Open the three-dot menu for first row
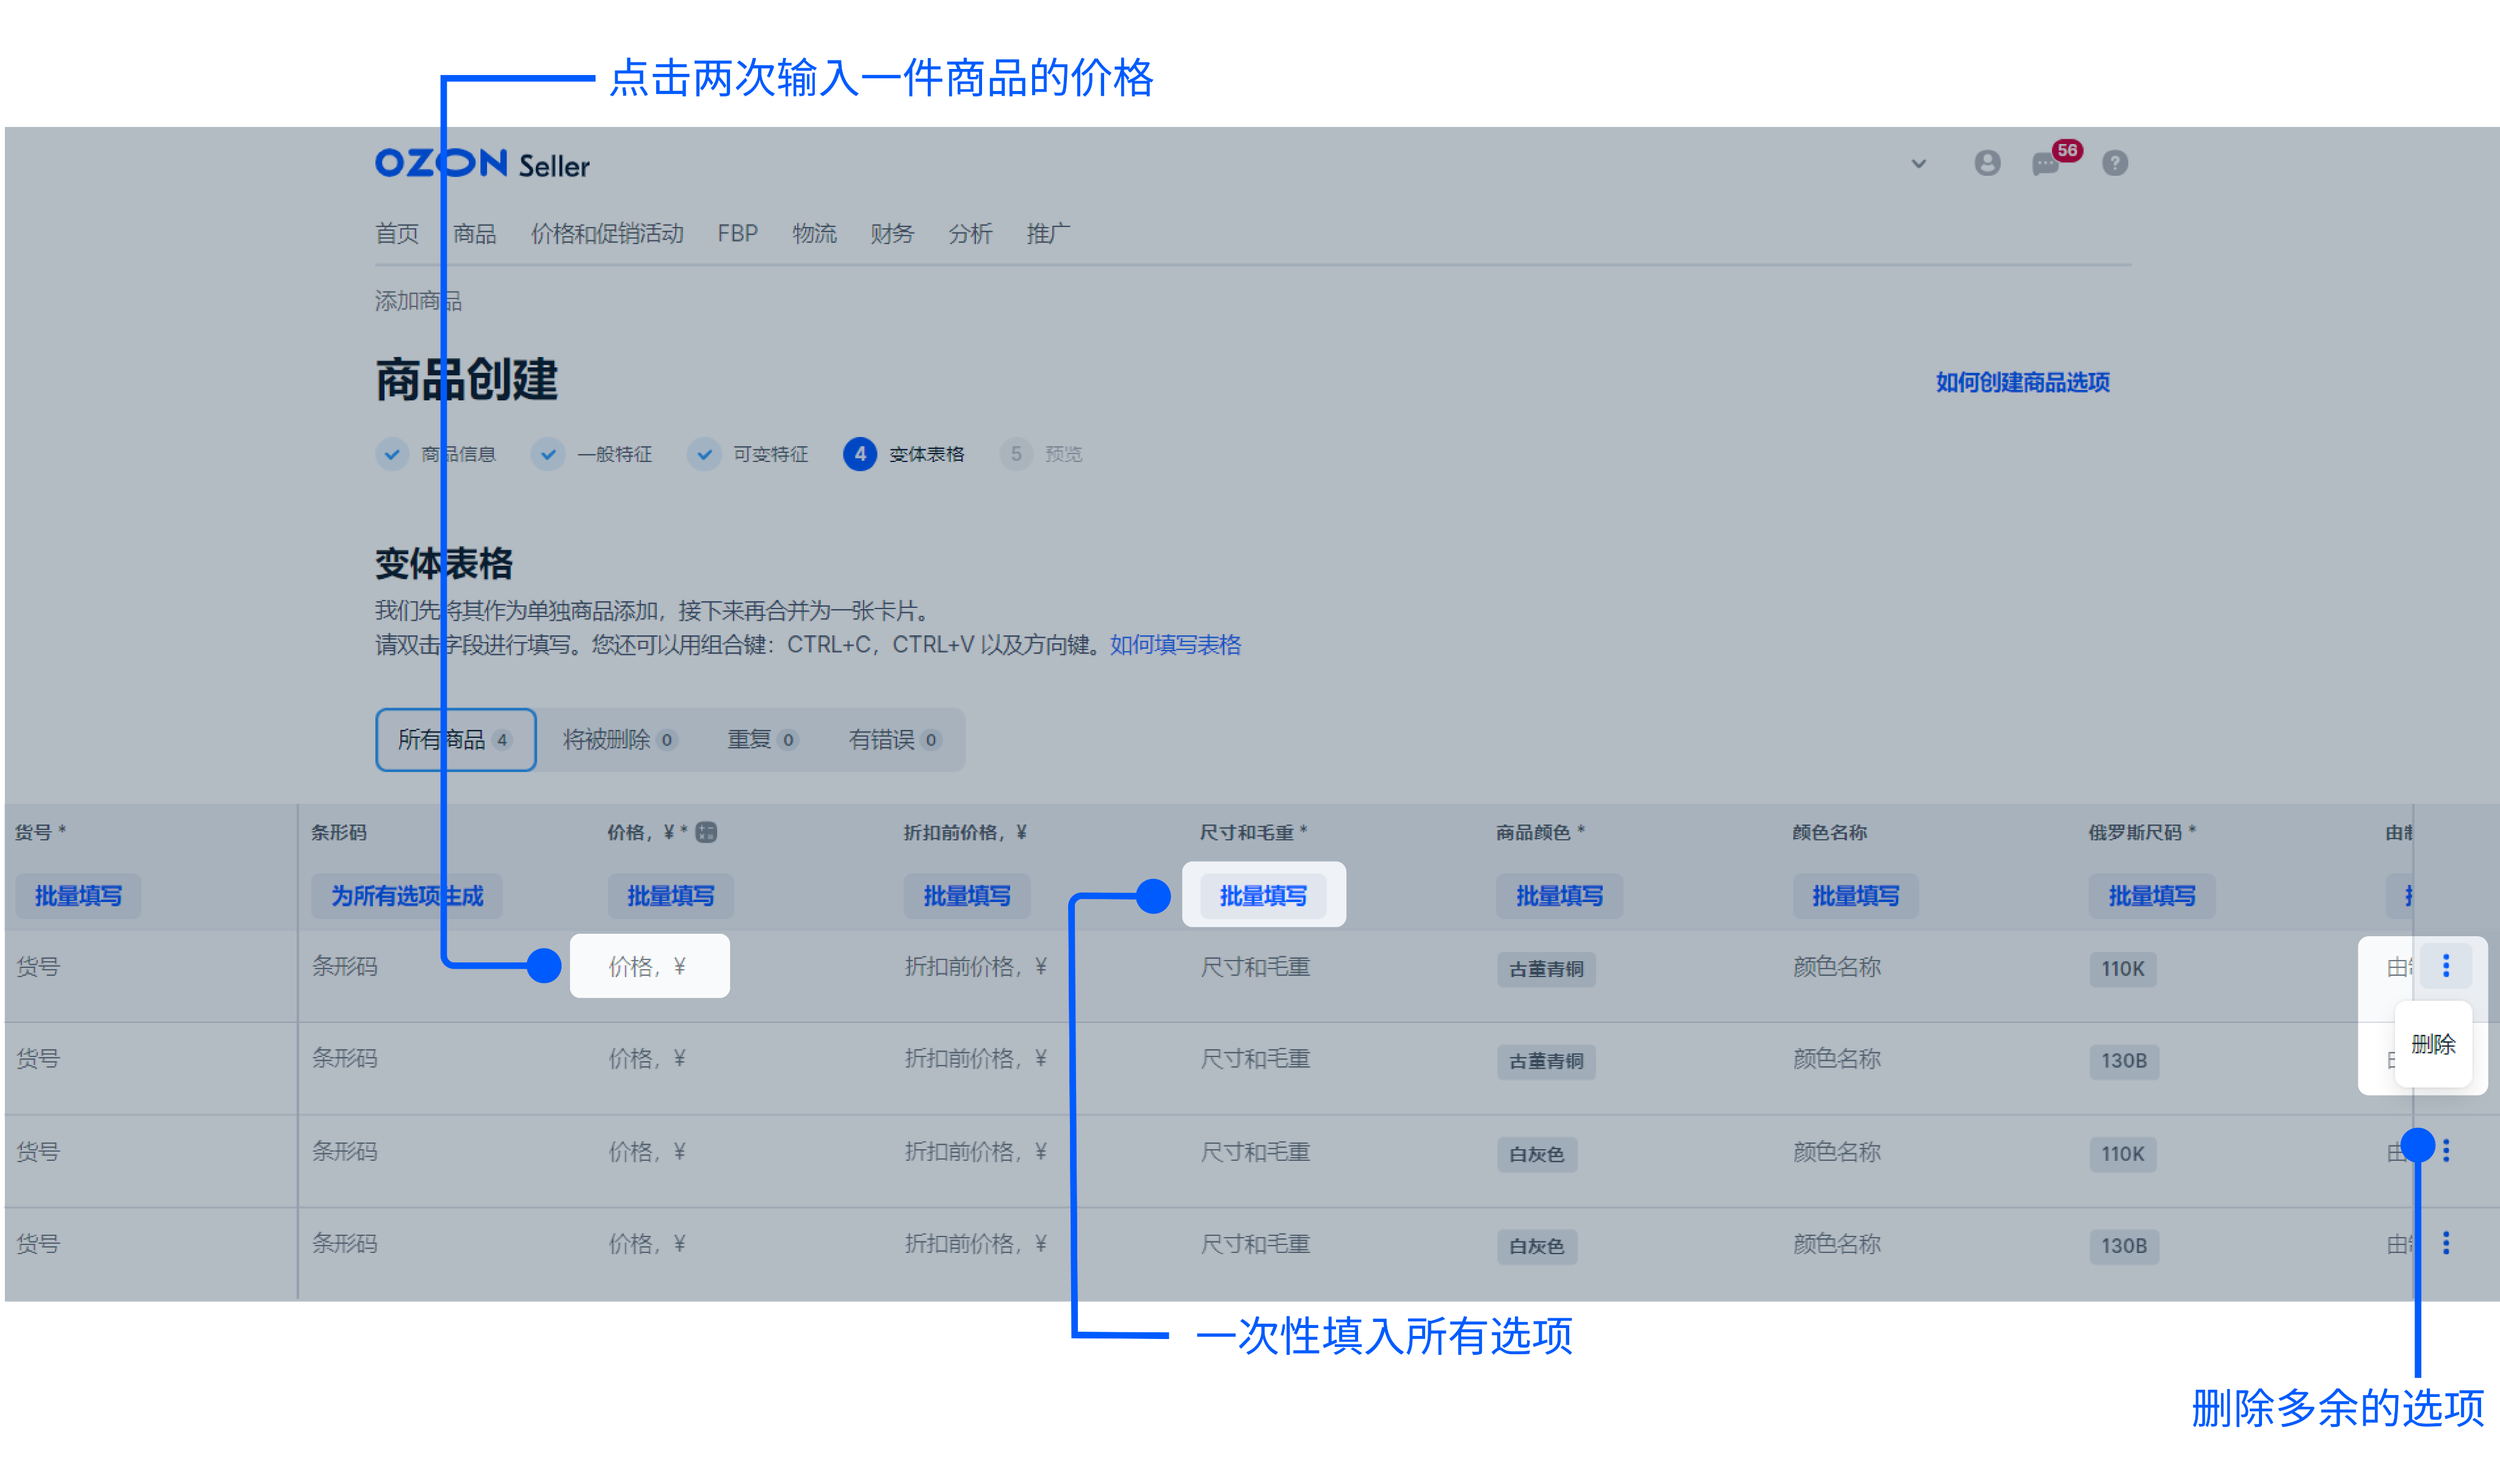 pos(2446,966)
